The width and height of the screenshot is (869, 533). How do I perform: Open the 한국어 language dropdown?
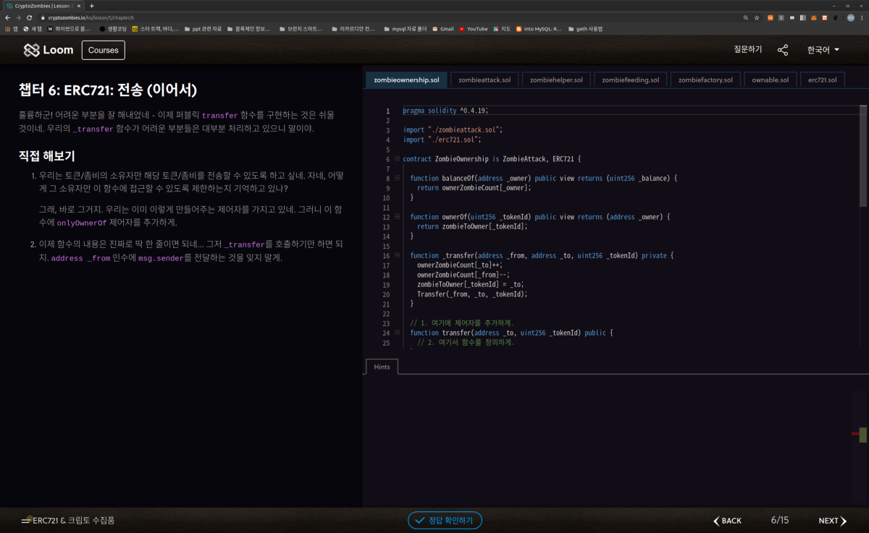tap(823, 50)
